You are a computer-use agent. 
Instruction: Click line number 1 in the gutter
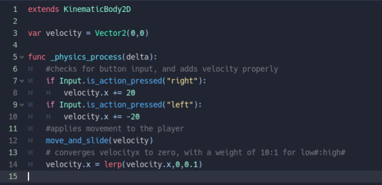point(15,9)
